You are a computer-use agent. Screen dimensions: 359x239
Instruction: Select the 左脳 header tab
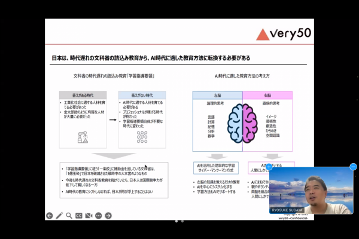pyautogui.click(x=218, y=95)
